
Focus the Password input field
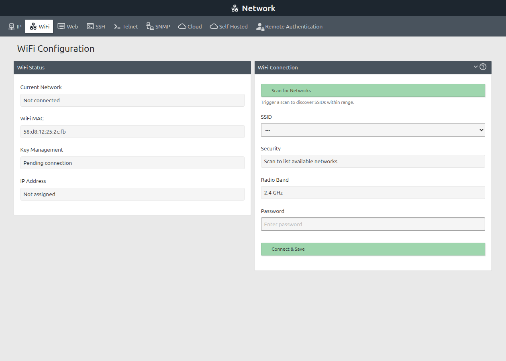coord(373,224)
